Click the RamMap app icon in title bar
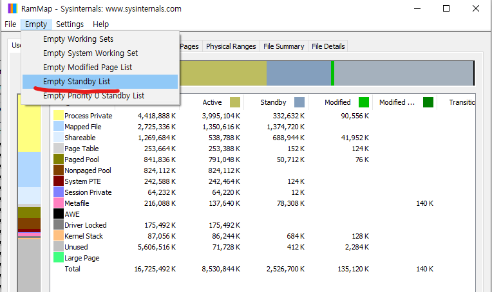The height and width of the screenshot is (292, 492). [x=11, y=9]
